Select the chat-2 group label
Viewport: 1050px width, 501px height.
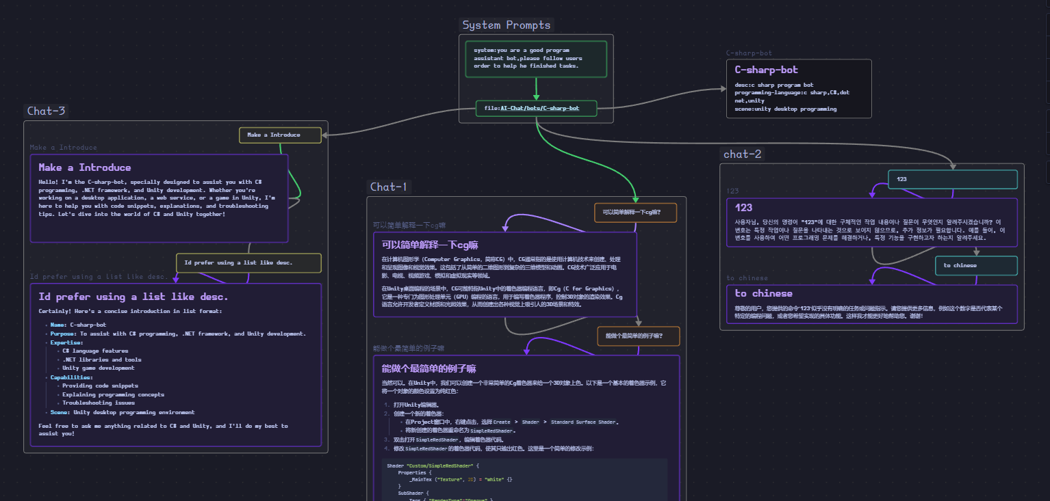tap(743, 154)
